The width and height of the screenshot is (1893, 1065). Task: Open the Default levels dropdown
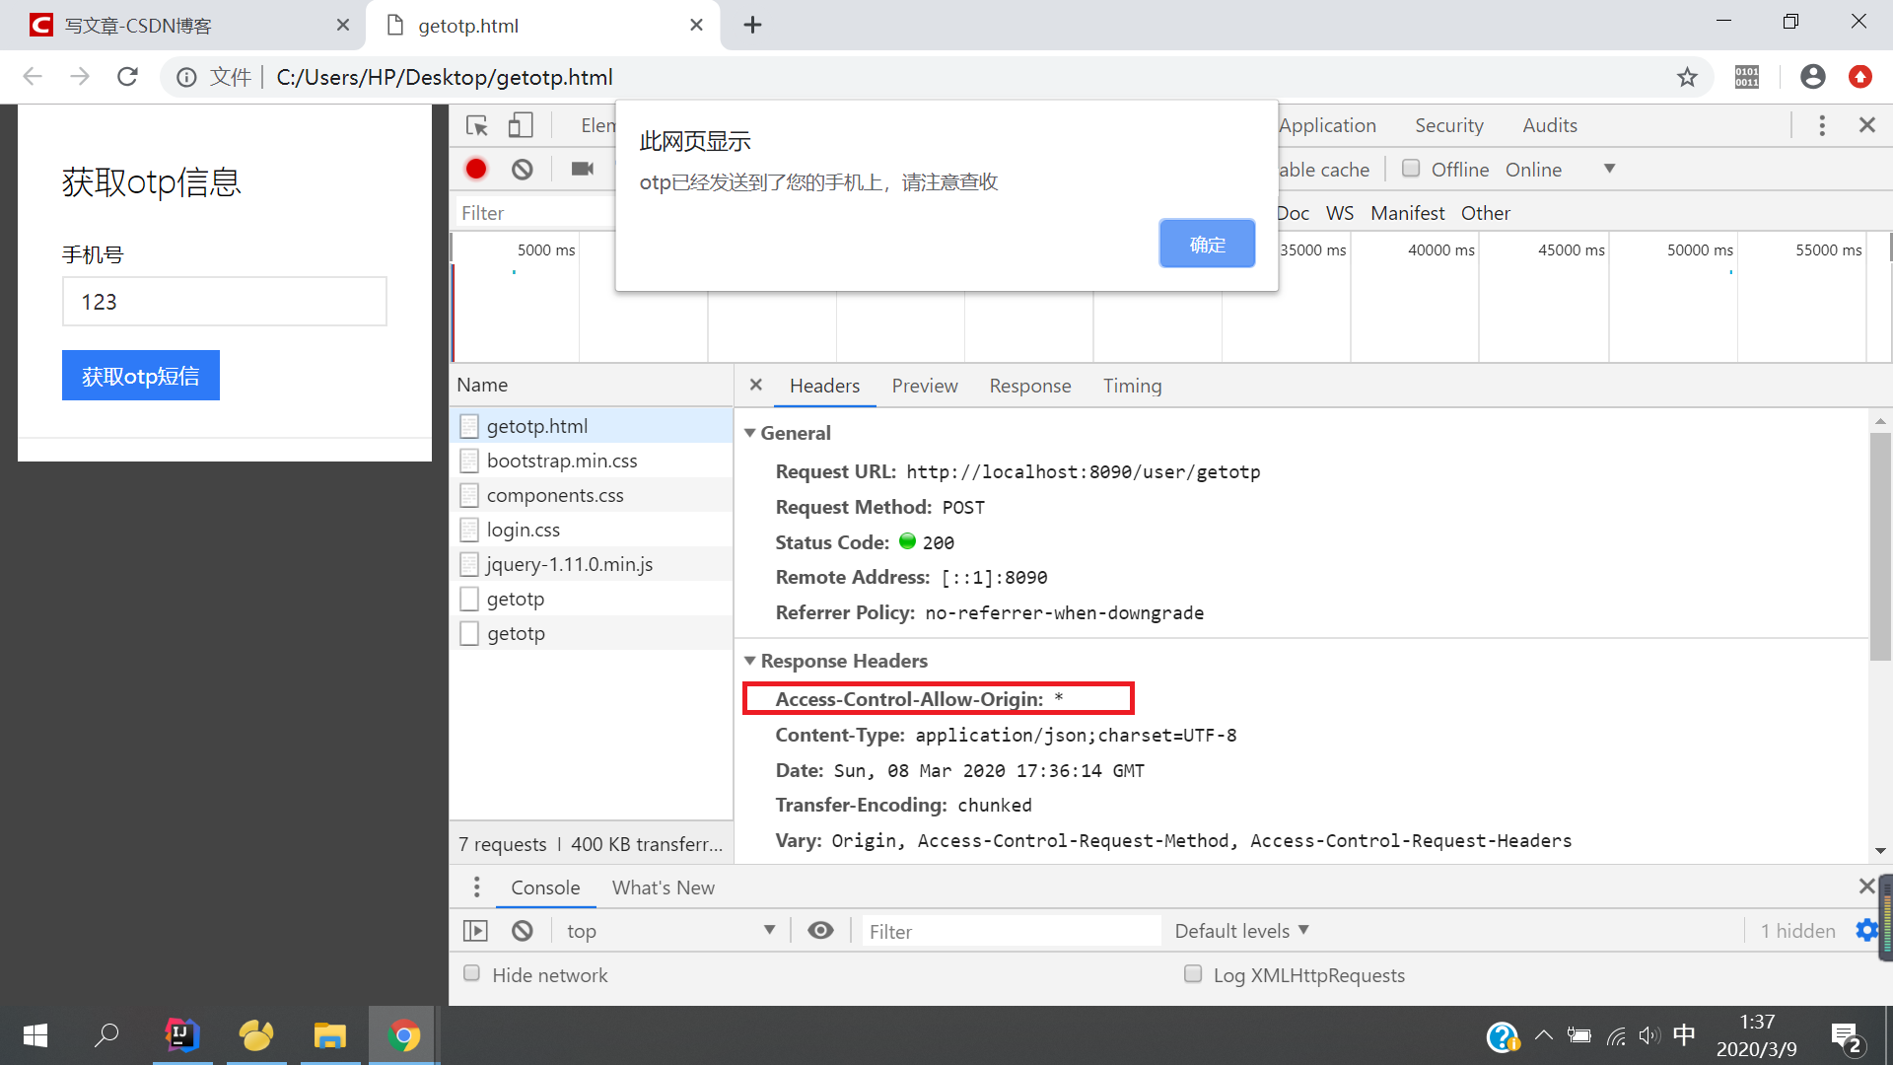(1241, 930)
